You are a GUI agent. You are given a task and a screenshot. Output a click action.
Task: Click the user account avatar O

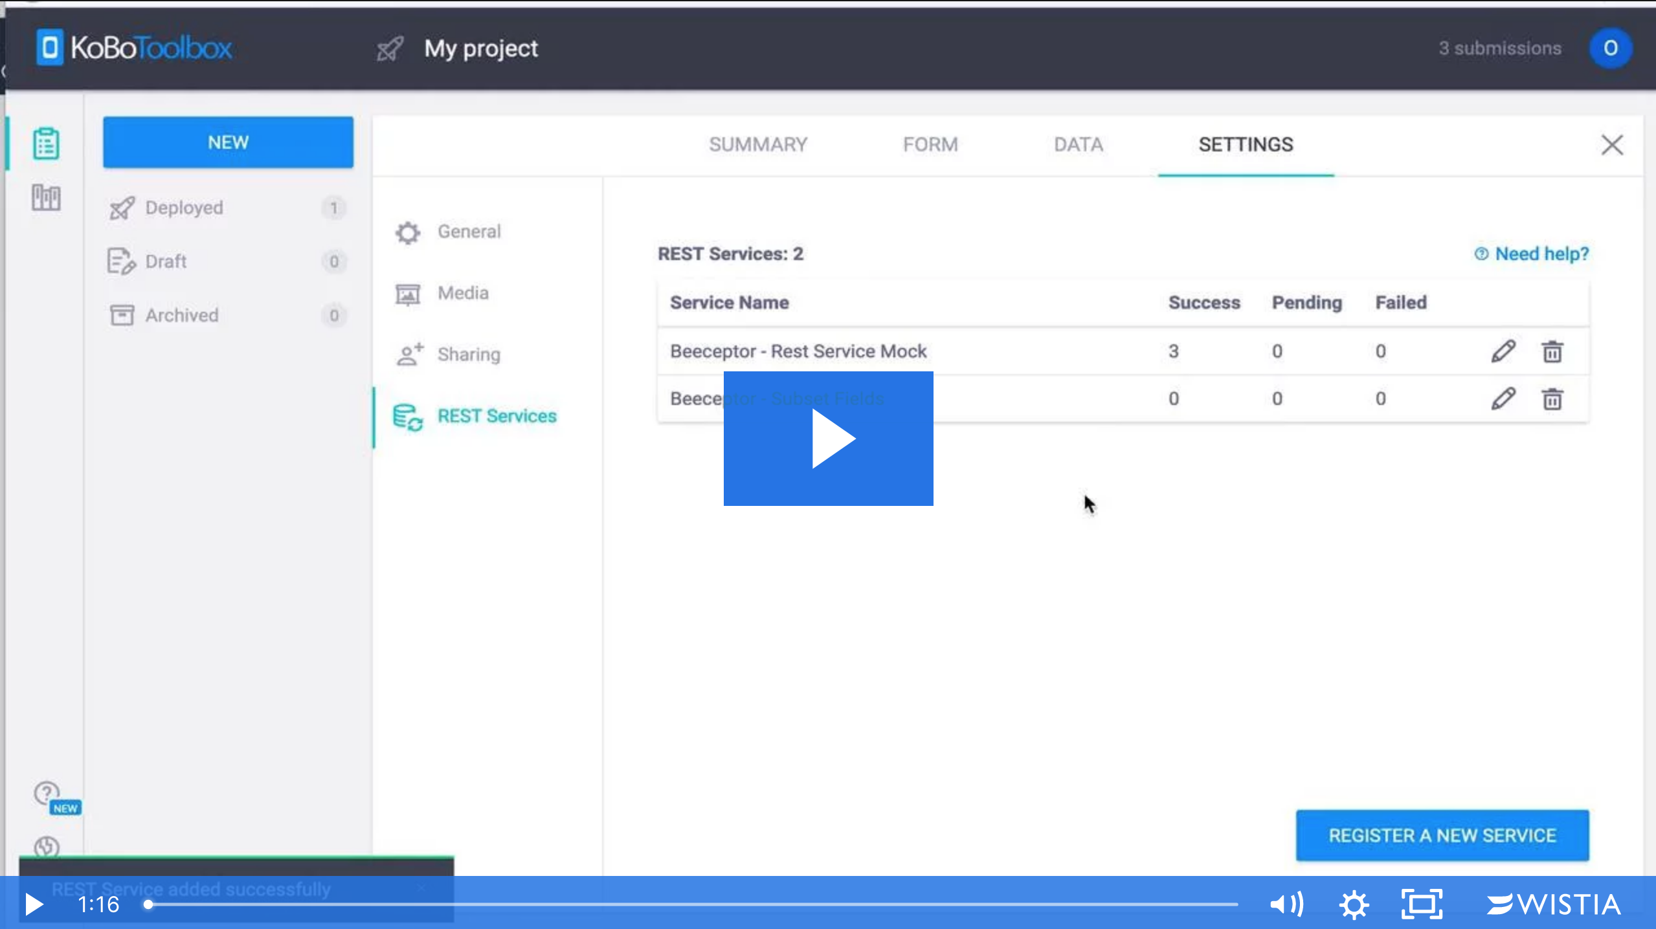1610,48
